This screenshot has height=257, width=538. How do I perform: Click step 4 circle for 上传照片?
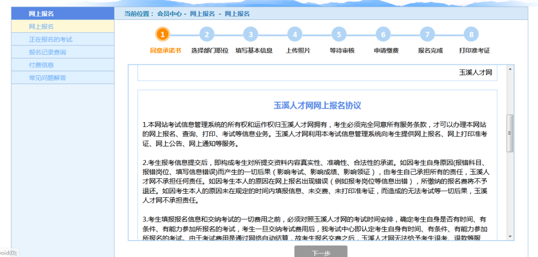(295, 34)
